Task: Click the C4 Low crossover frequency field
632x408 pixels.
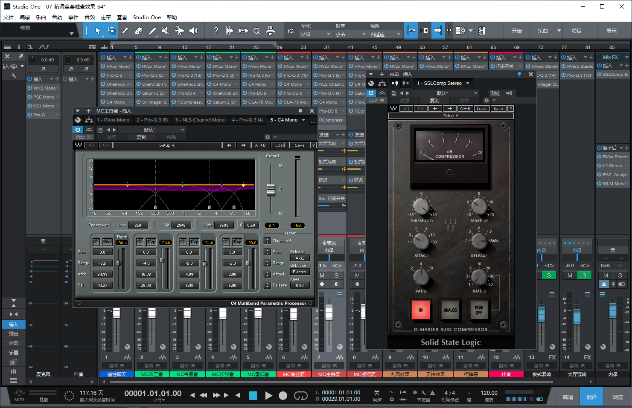Action: point(138,226)
